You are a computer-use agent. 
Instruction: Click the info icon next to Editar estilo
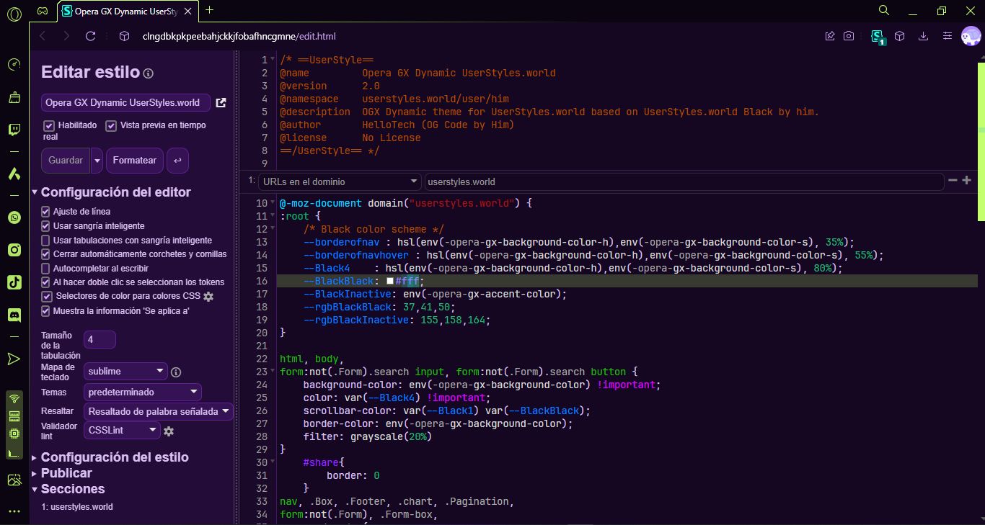coord(149,73)
